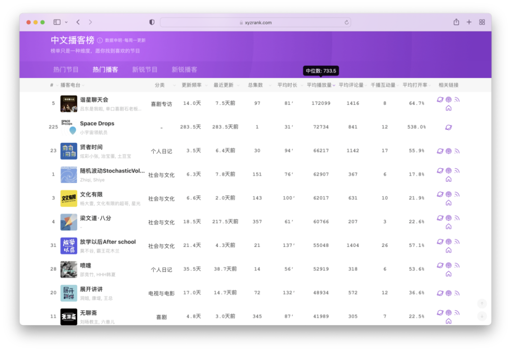Sort by the 更新频率 column header

click(193, 85)
